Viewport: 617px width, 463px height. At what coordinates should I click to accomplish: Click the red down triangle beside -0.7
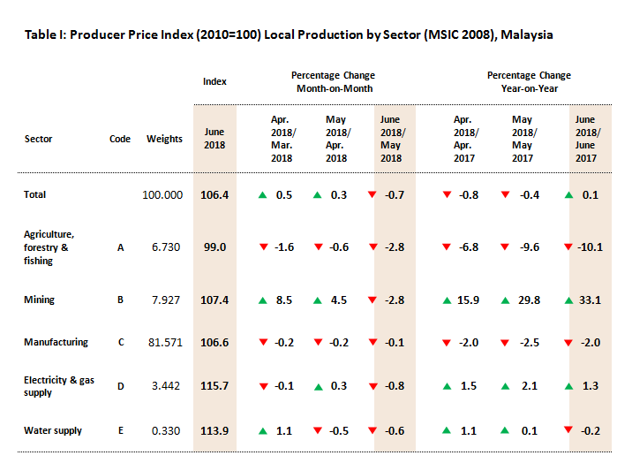pos(372,194)
